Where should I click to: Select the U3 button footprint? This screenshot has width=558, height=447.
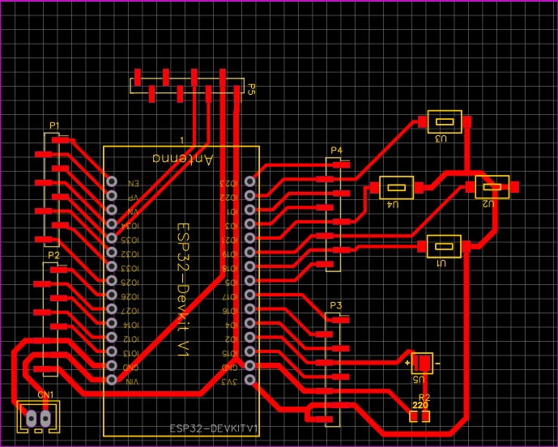tap(445, 121)
